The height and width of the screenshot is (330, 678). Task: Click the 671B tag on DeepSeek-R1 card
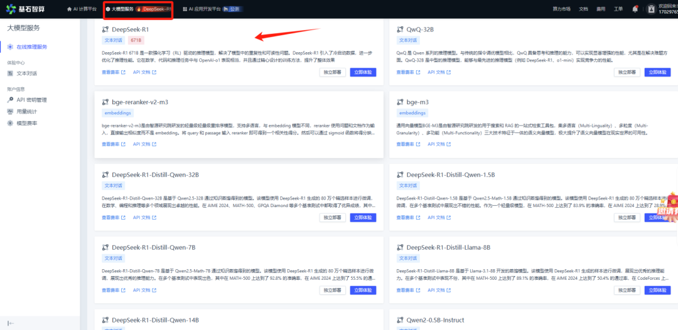coord(136,40)
